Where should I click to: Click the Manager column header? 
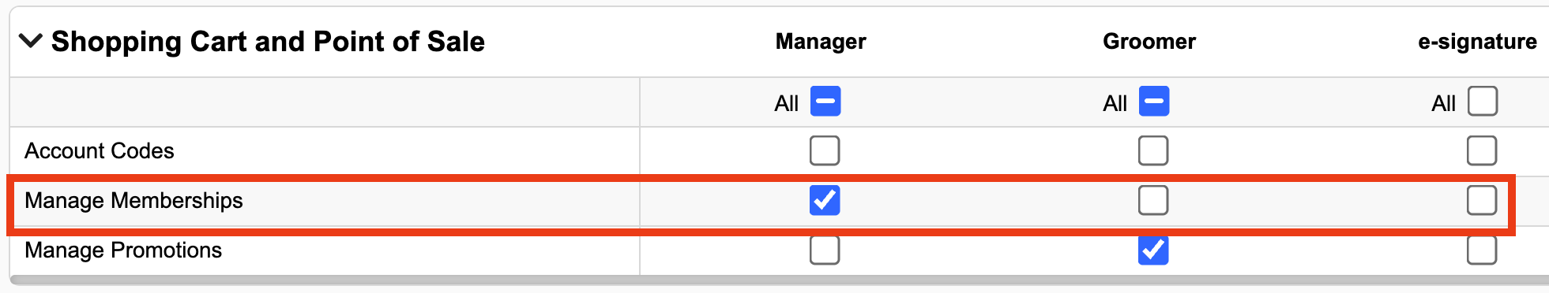pyautogui.click(x=821, y=41)
